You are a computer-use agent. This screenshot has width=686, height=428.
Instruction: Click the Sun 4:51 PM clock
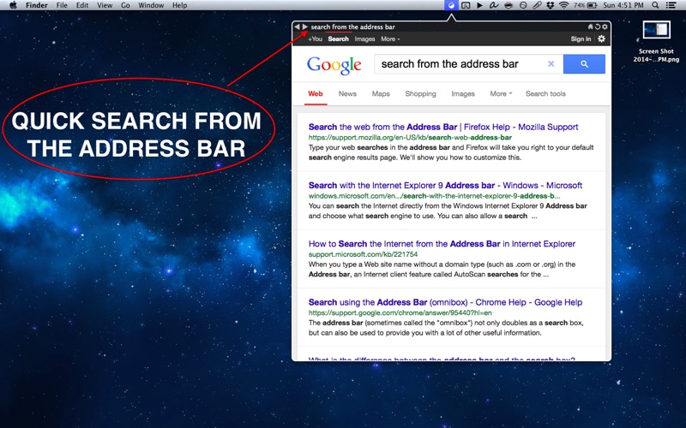(x=623, y=5)
